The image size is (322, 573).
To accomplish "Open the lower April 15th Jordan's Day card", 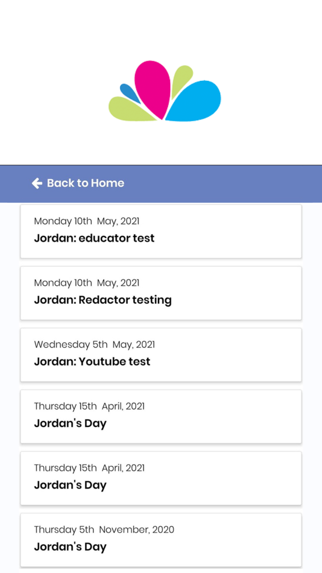I will point(161,478).
